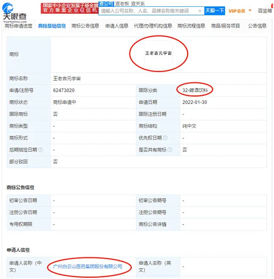The width and height of the screenshot is (274, 279).
Task: Click the 注册公告期号 label cell
Action: (x=158, y=213)
